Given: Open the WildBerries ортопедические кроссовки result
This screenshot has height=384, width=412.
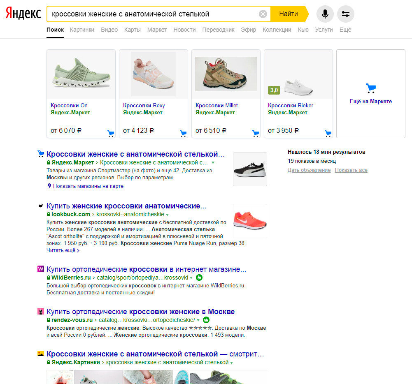Looking at the screenshot, I should click(147, 269).
